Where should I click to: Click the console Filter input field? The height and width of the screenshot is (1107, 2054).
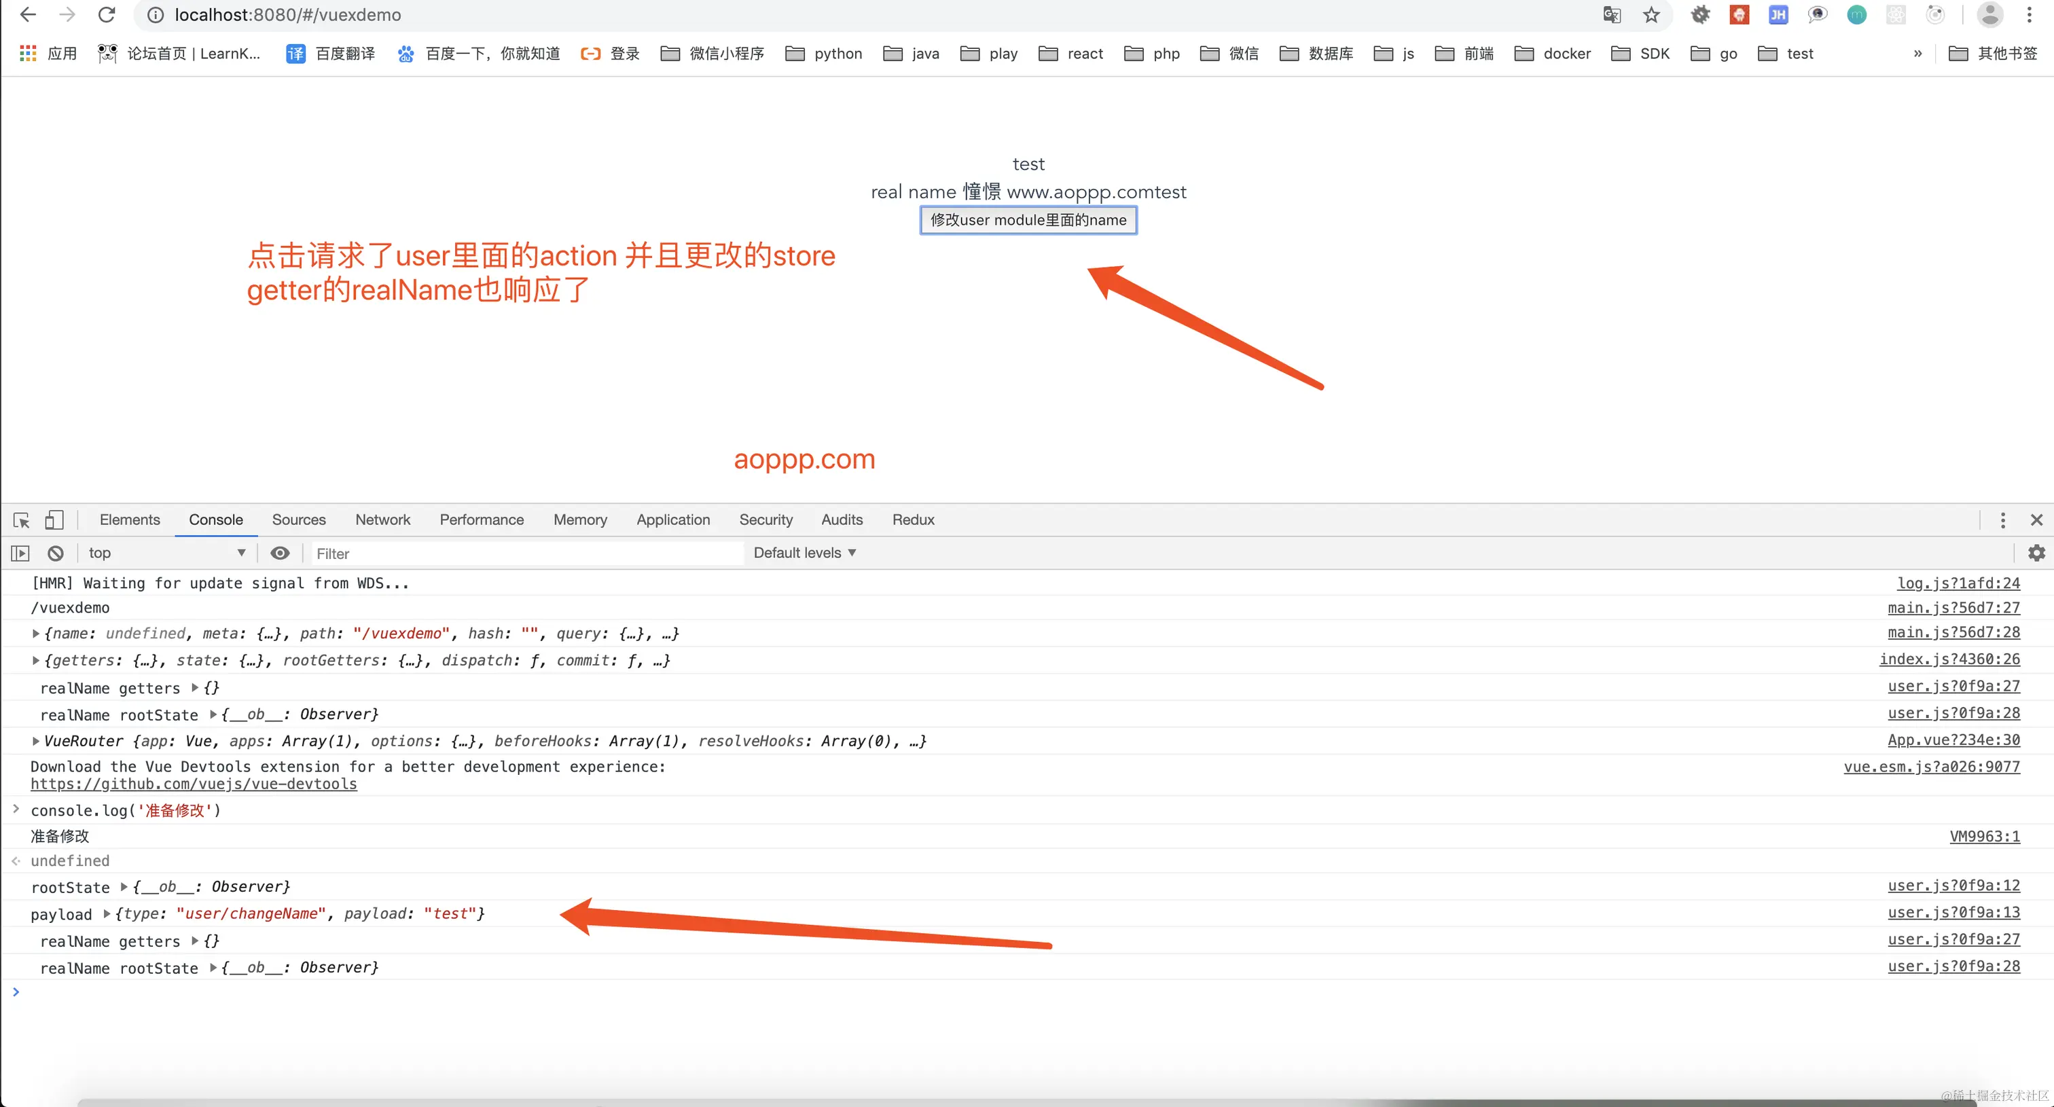(526, 554)
